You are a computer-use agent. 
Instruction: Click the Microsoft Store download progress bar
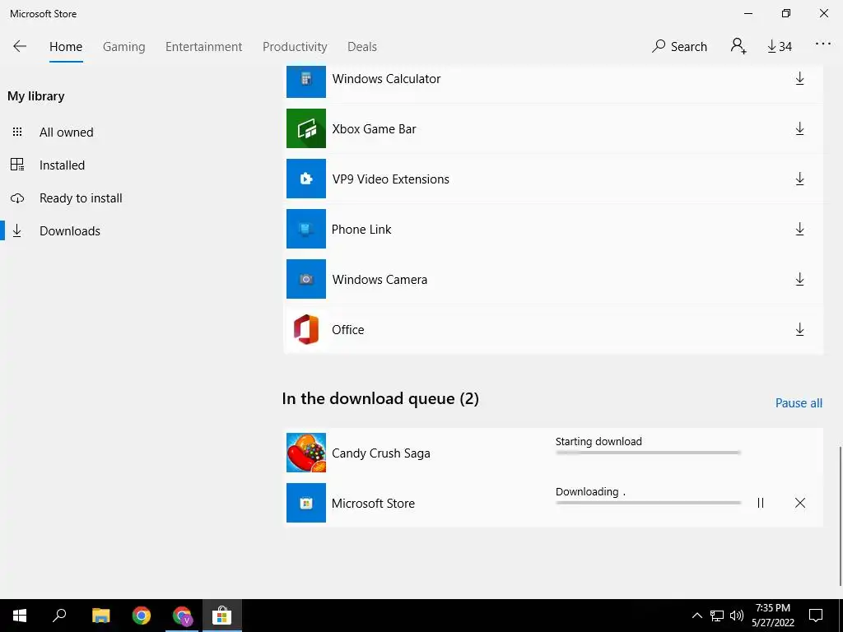coord(648,503)
